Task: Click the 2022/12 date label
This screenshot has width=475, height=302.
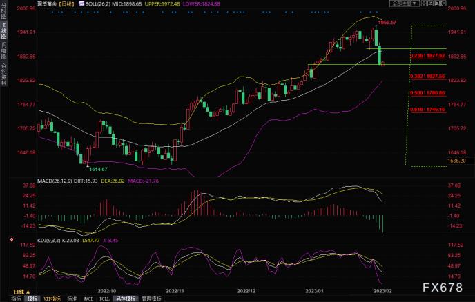Action: 246,291
